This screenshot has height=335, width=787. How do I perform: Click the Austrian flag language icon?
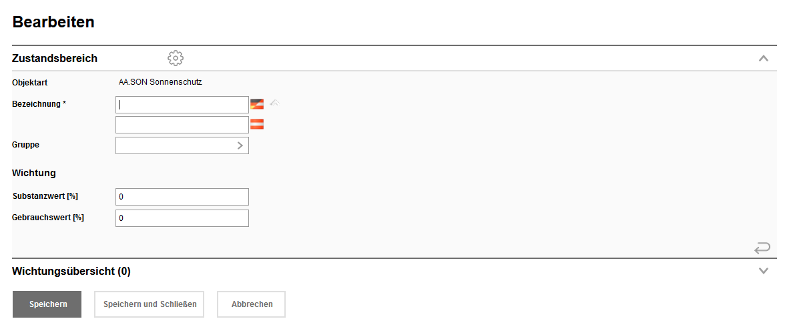tap(257, 124)
